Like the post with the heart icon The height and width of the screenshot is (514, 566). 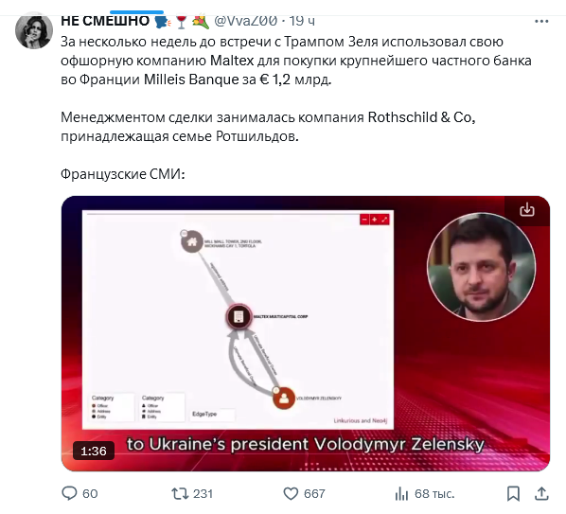(291, 493)
